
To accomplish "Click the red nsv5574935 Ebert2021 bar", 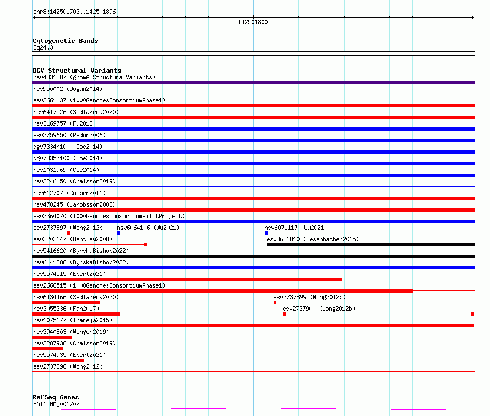I will 58,360.
